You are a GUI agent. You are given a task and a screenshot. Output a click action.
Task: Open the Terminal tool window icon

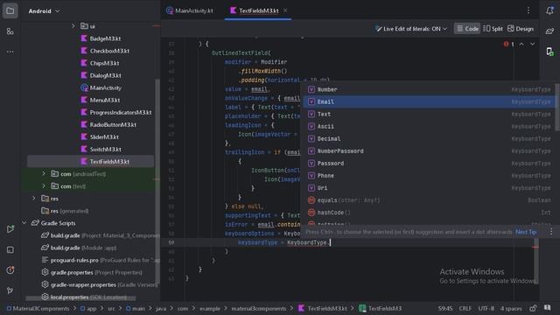point(10,249)
